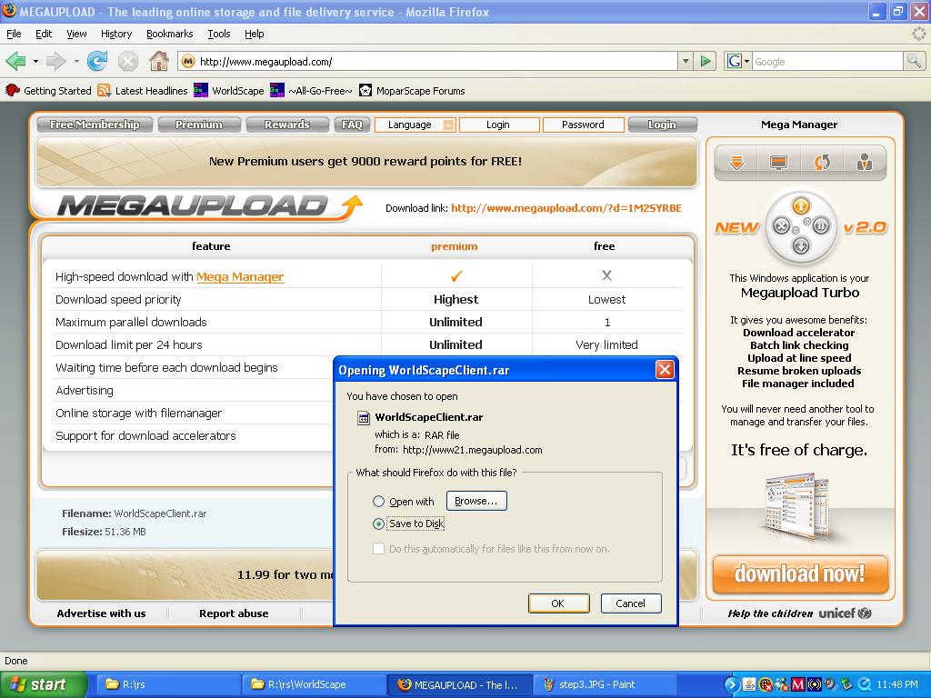
Task: Click the green Go arrow button
Action: click(706, 61)
